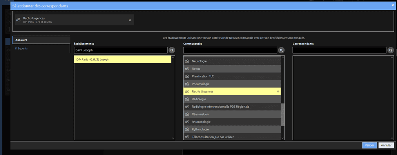Search correspondents with the magnifier button
Viewport: 397px width, 155px height.
tap(391, 50)
